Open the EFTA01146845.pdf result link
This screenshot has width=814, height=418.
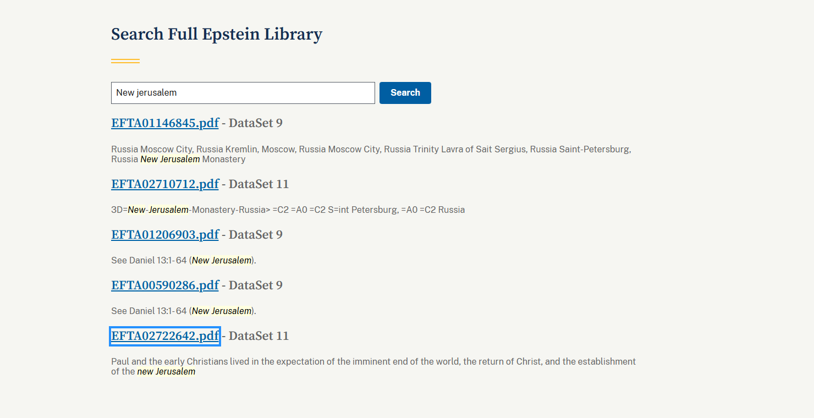(x=165, y=123)
